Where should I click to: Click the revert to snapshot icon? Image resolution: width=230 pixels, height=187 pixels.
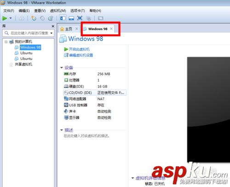coord(42,18)
